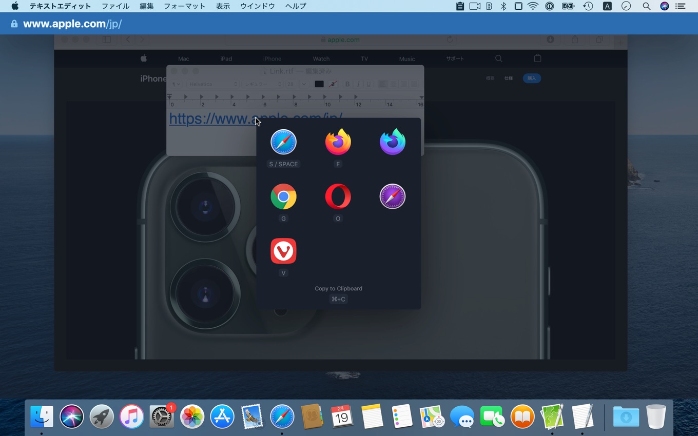Open the フォーマット menu
Screen dimensions: 698x436
184,6
